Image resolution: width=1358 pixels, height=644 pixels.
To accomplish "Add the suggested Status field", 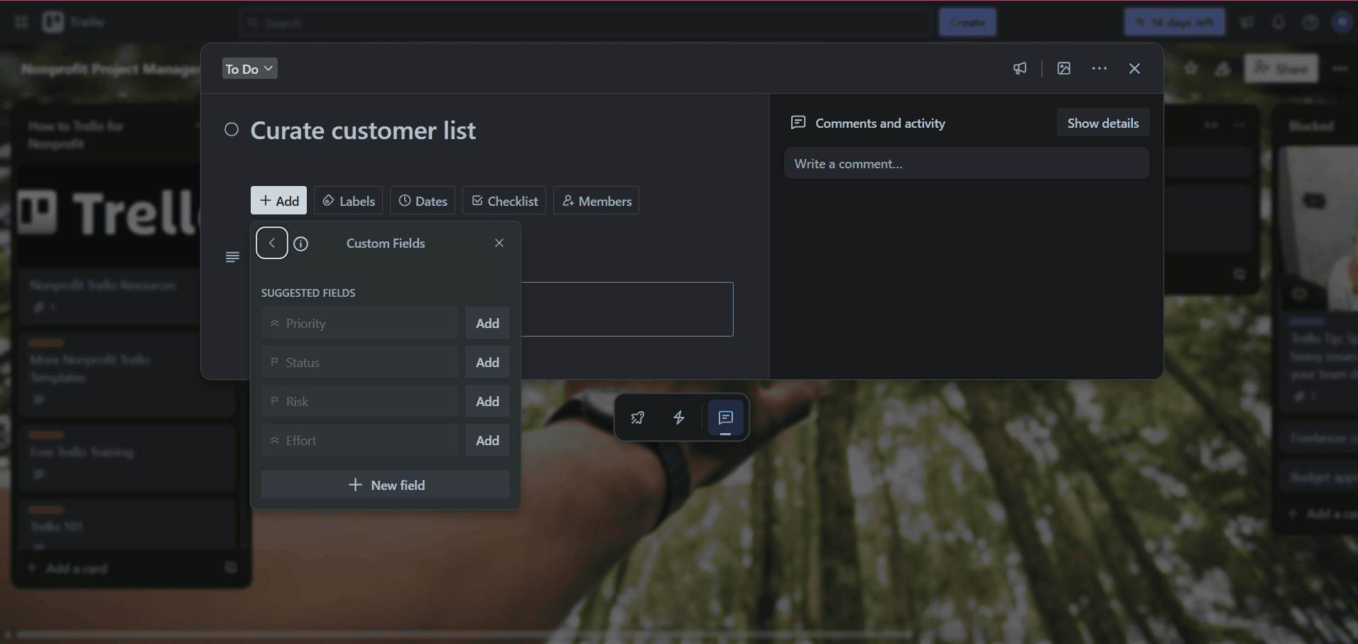I will 487,362.
